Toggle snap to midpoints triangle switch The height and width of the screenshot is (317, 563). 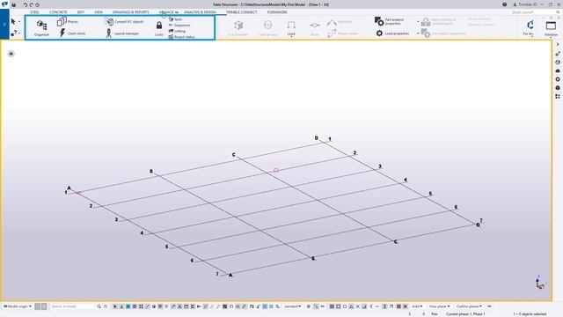[x=351, y=306]
